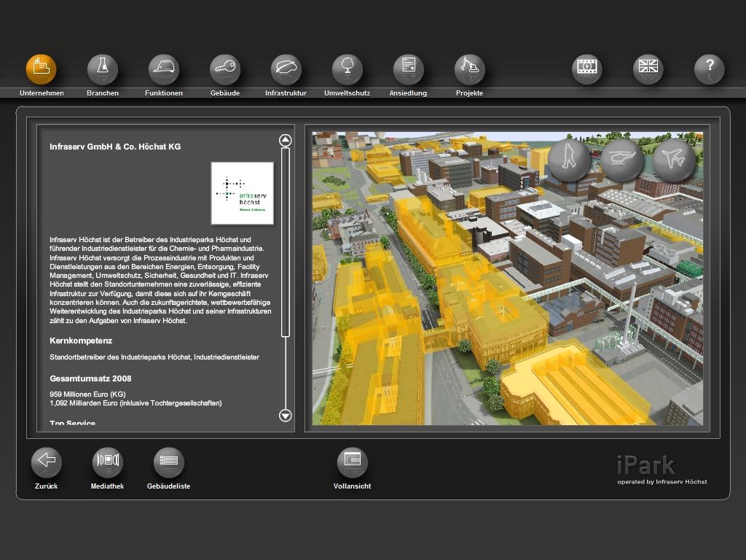Open the Mediathek icon
Viewport: 746px width, 560px height.
click(x=108, y=462)
